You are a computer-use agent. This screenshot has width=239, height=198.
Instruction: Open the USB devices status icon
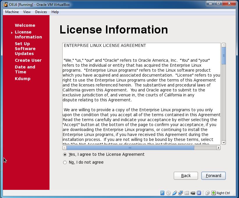coord(175,193)
